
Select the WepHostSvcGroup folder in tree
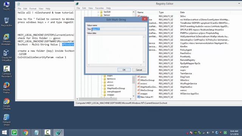click(x=116, y=88)
